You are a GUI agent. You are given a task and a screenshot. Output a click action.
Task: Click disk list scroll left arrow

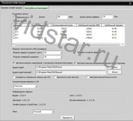13,44
